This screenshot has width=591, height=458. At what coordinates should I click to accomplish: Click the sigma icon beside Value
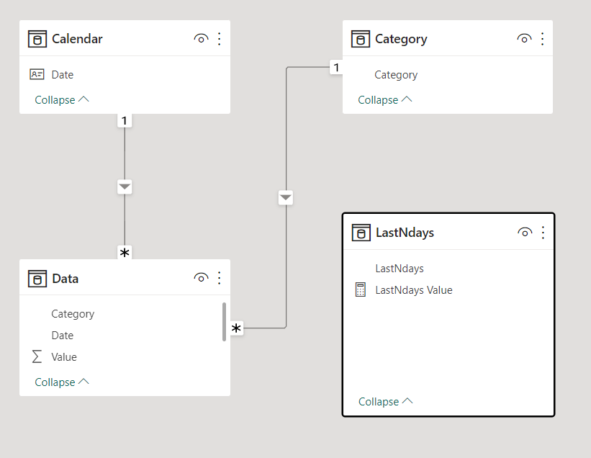pos(37,356)
